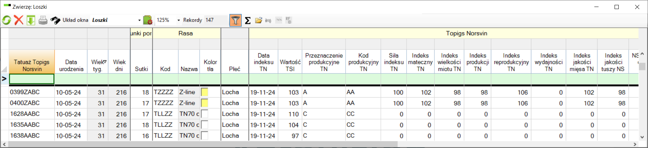Click Z-line in row 0399ZABC
Screen dimensions: 648x148
189,92
